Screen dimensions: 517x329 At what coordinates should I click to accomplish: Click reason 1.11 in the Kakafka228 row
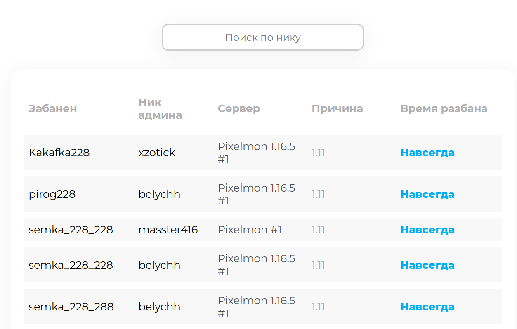(318, 153)
